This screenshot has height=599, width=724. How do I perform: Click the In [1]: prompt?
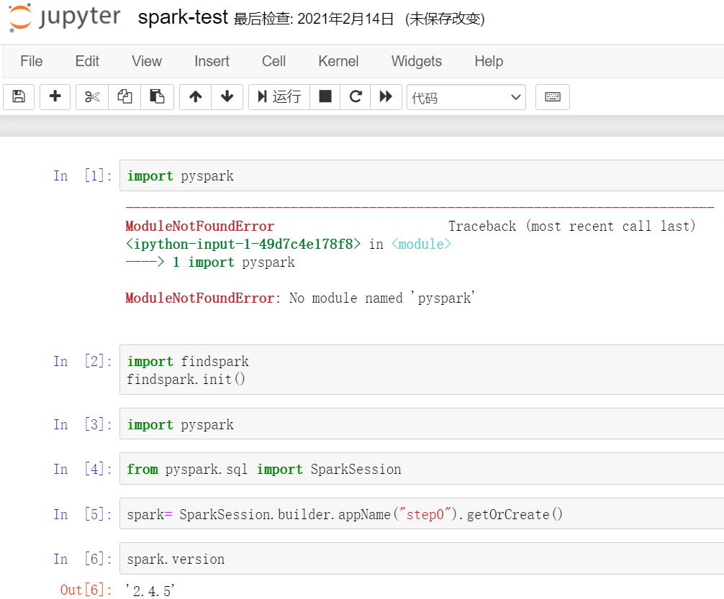pos(83,176)
